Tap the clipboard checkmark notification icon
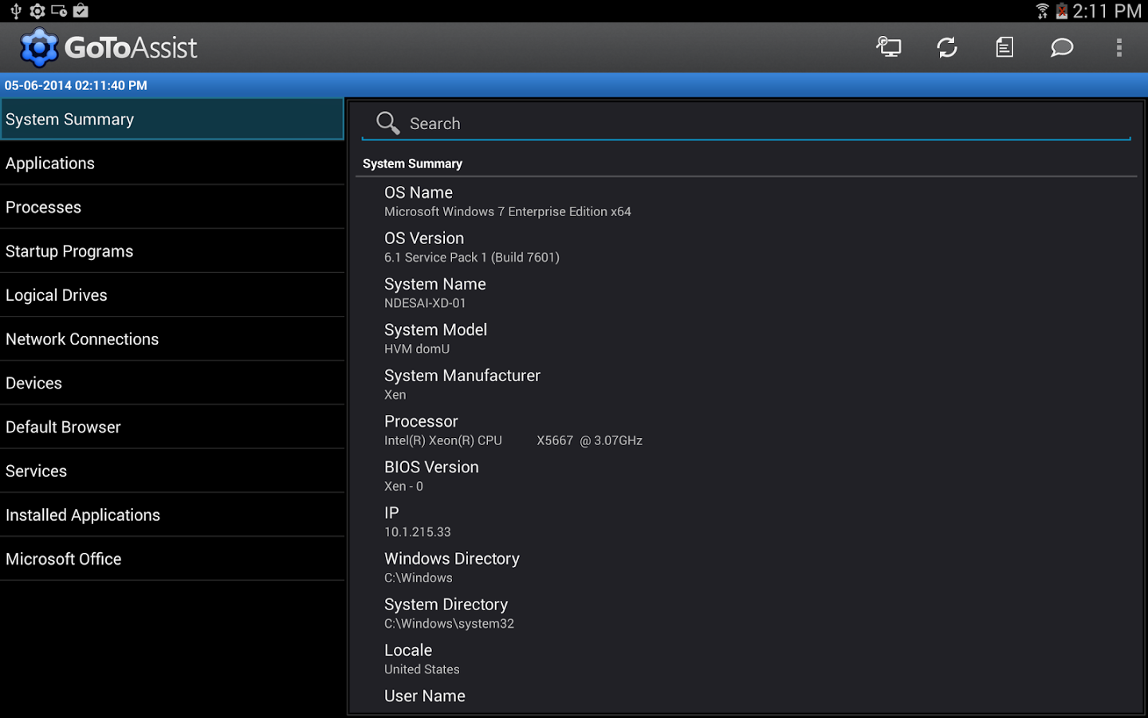Image resolution: width=1148 pixels, height=718 pixels. [x=81, y=10]
